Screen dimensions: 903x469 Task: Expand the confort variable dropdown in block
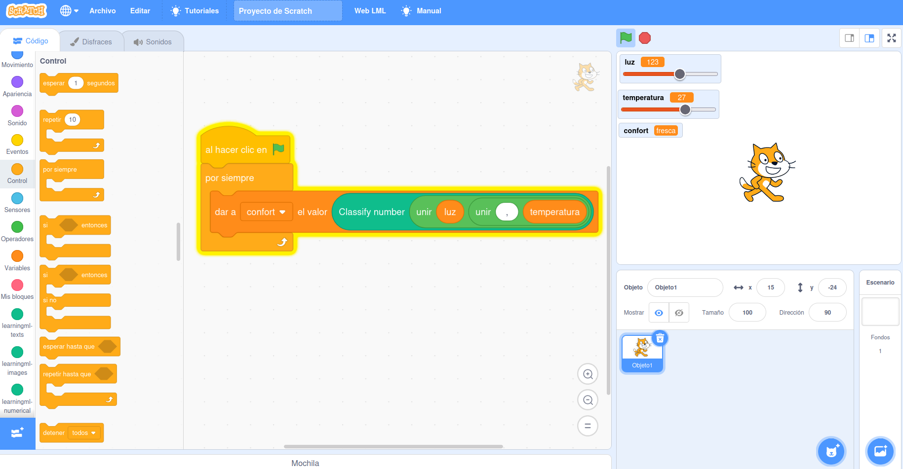282,212
